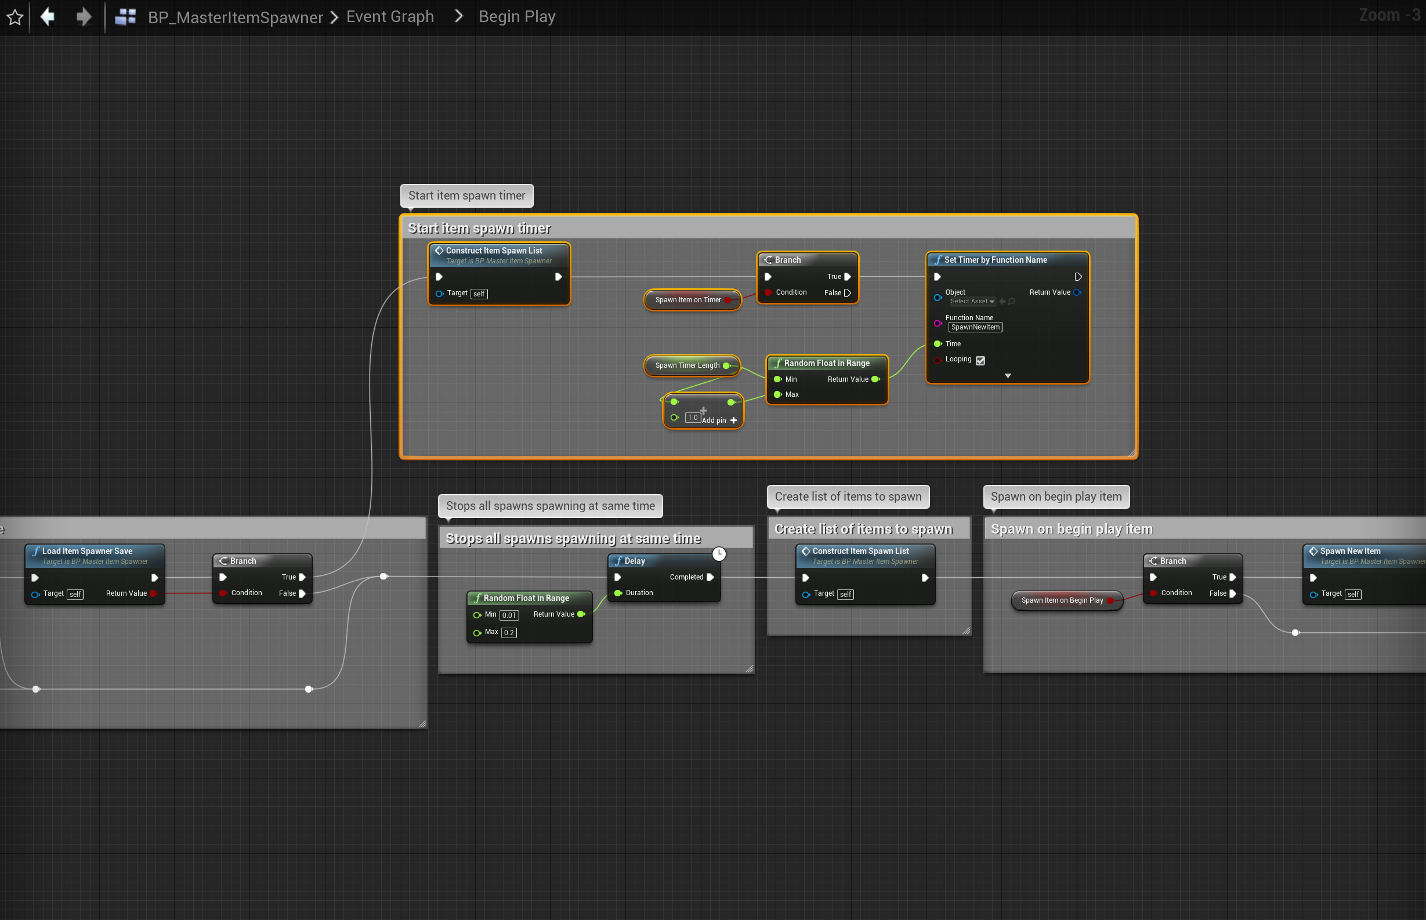This screenshot has width=1426, height=920.
Task: Click Branch node icon in Start item spawn timer
Action: click(x=768, y=260)
